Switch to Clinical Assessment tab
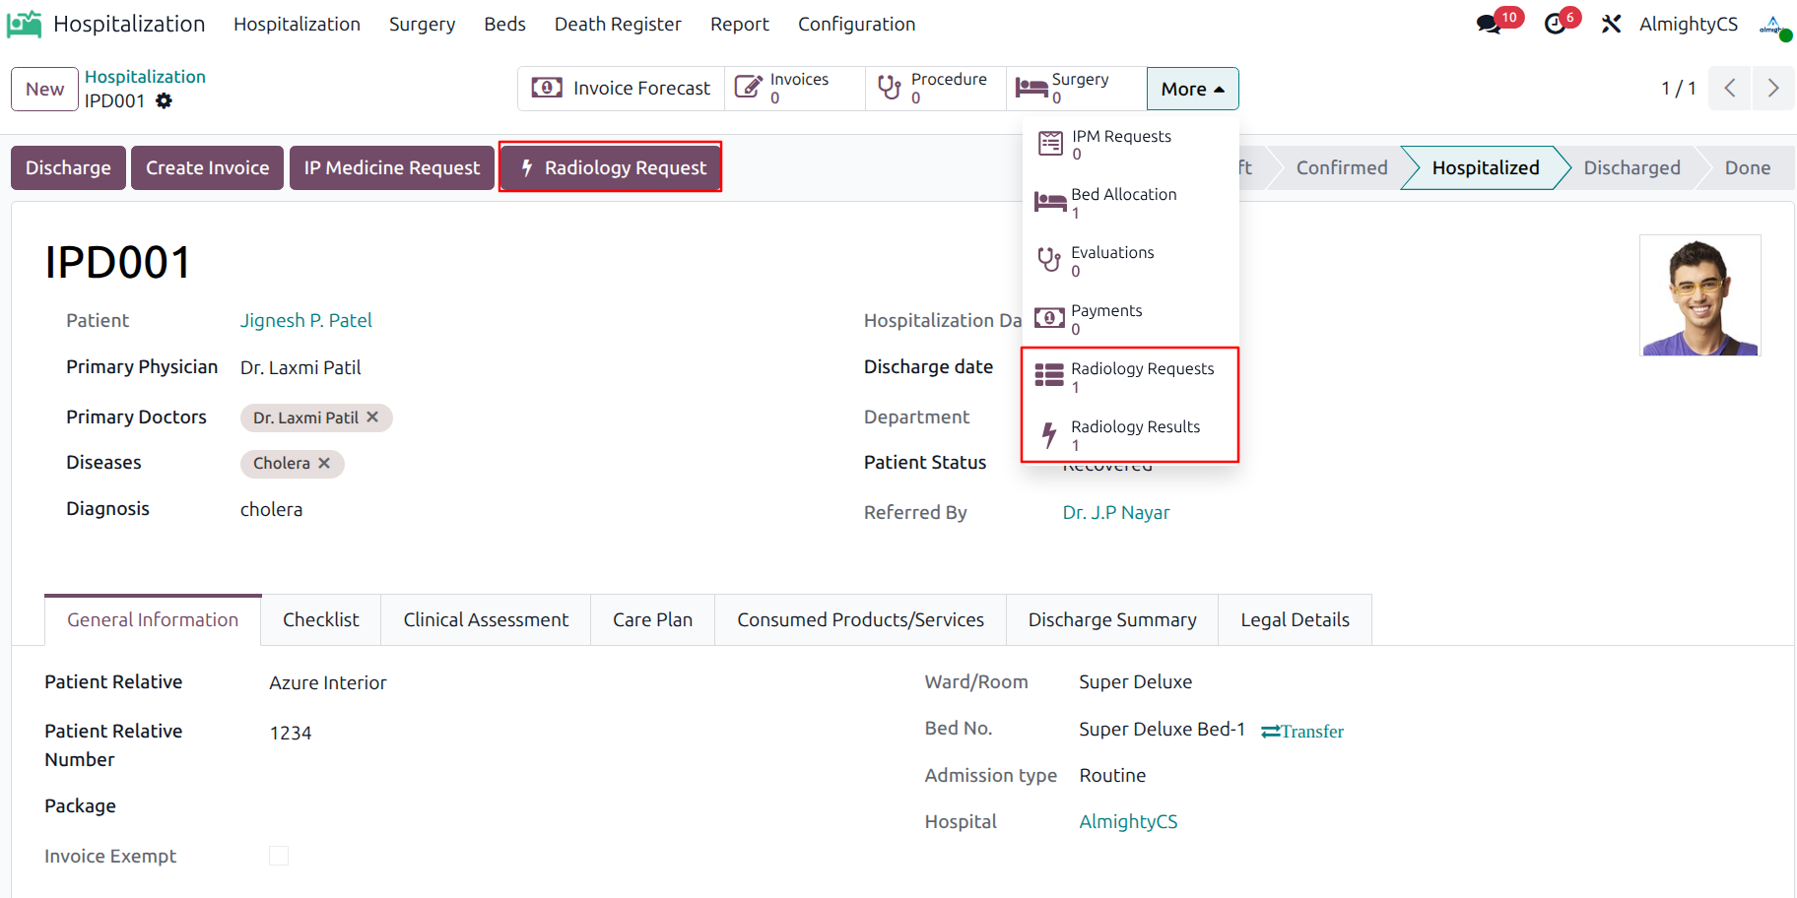 click(x=486, y=620)
